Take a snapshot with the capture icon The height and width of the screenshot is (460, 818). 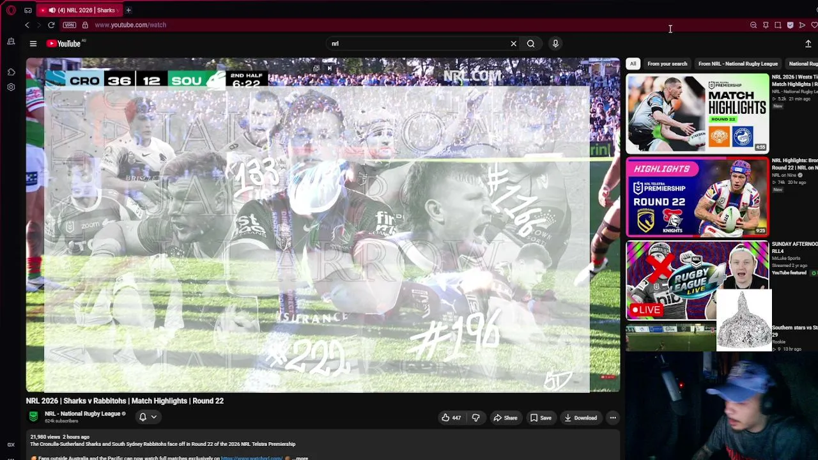[778, 25]
